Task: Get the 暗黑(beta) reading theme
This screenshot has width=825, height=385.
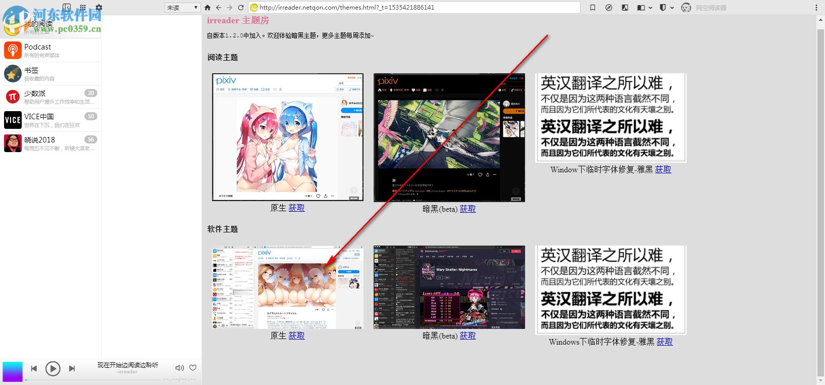Action: pyautogui.click(x=468, y=209)
